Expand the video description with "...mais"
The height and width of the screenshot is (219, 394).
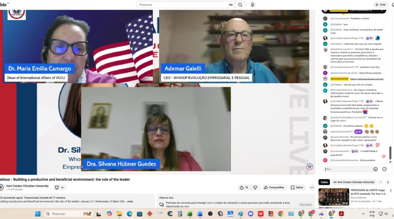click(129, 201)
